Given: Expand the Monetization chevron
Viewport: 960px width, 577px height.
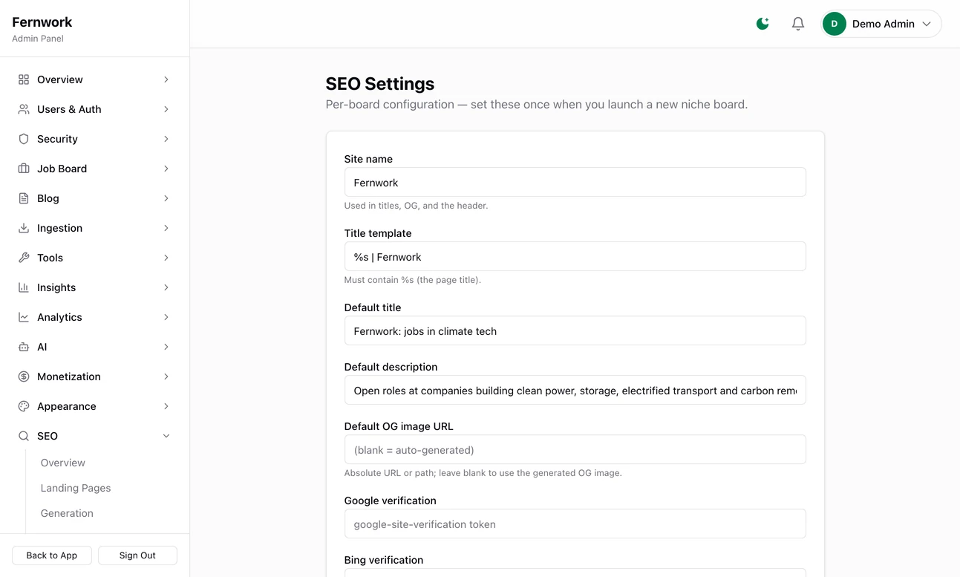Looking at the screenshot, I should tap(166, 376).
